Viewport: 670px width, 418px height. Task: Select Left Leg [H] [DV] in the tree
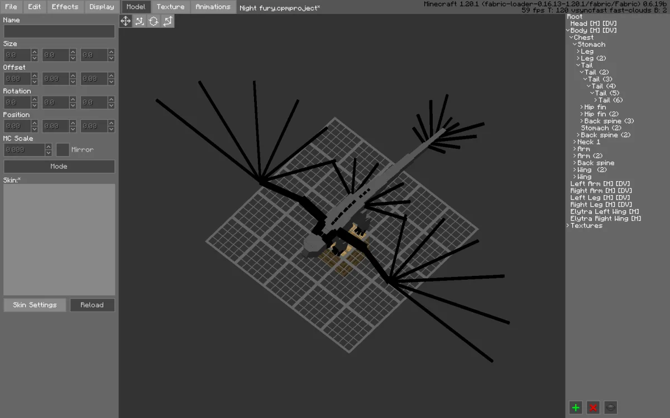600,198
